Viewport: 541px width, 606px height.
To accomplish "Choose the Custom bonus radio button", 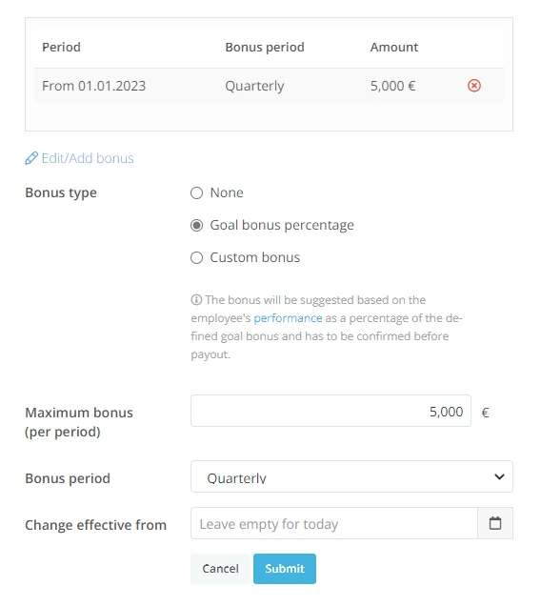I will [197, 258].
